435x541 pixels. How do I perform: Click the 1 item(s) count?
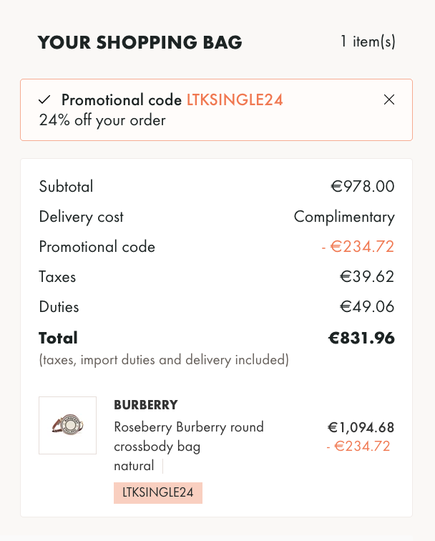[x=368, y=42]
